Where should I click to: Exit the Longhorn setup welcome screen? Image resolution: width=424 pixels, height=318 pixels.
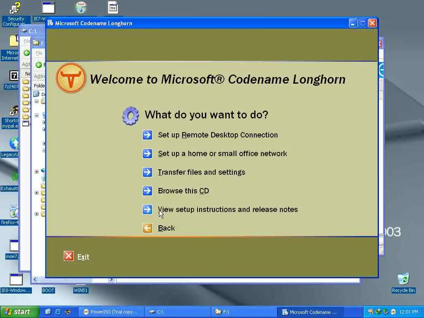83,257
